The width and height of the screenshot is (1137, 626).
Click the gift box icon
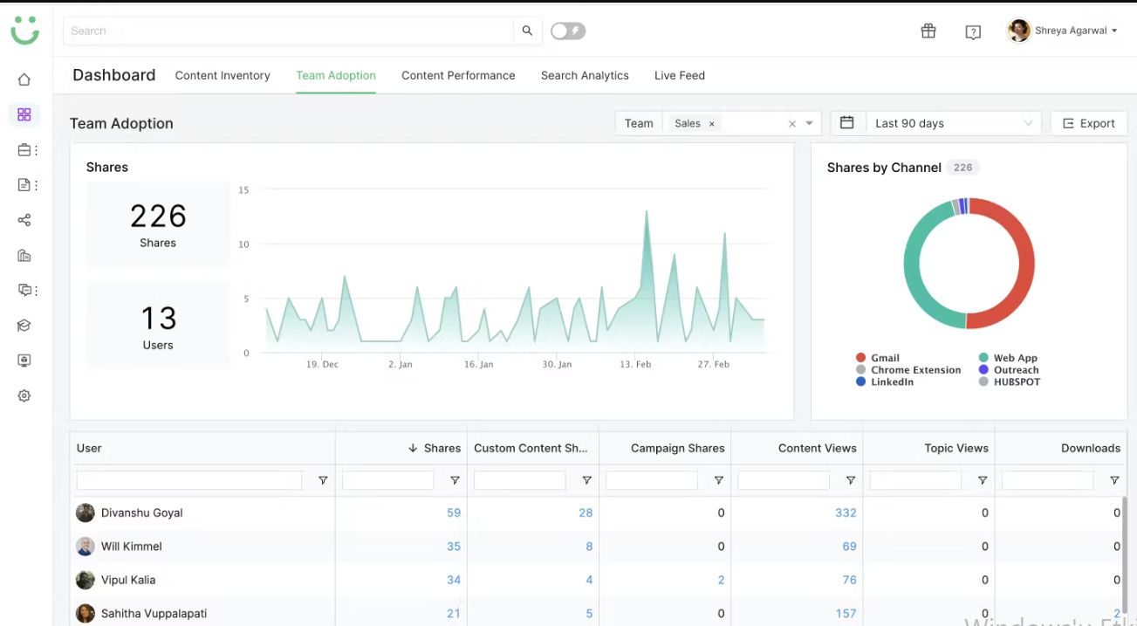coord(928,31)
